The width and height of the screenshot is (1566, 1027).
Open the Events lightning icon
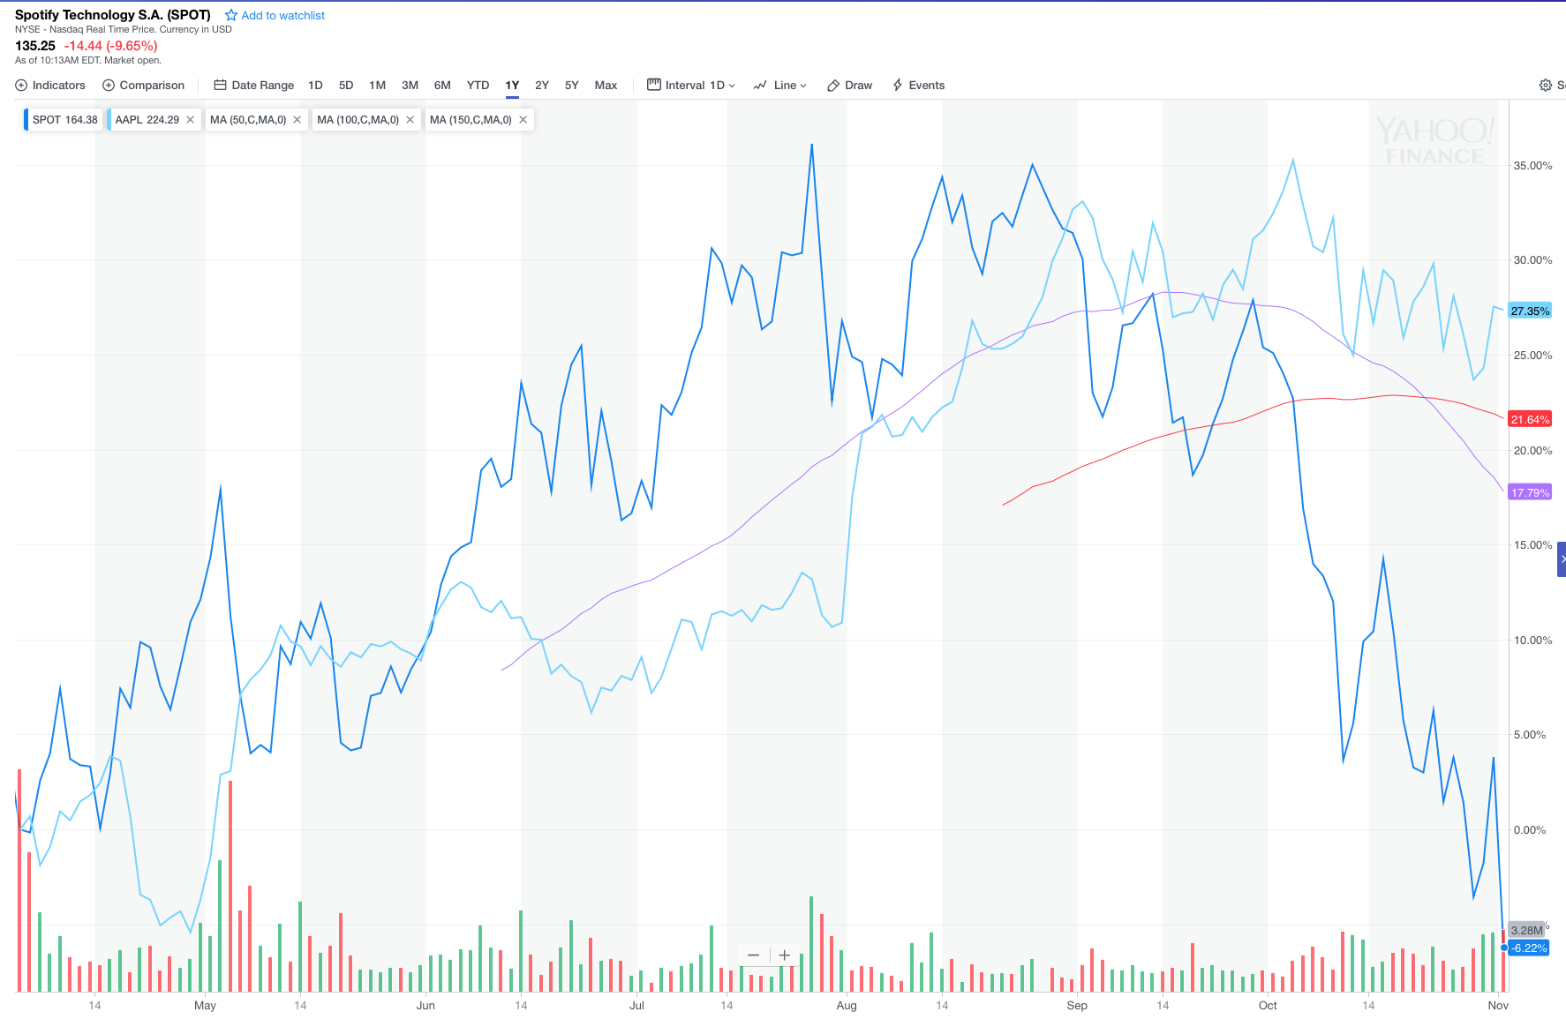click(x=896, y=85)
